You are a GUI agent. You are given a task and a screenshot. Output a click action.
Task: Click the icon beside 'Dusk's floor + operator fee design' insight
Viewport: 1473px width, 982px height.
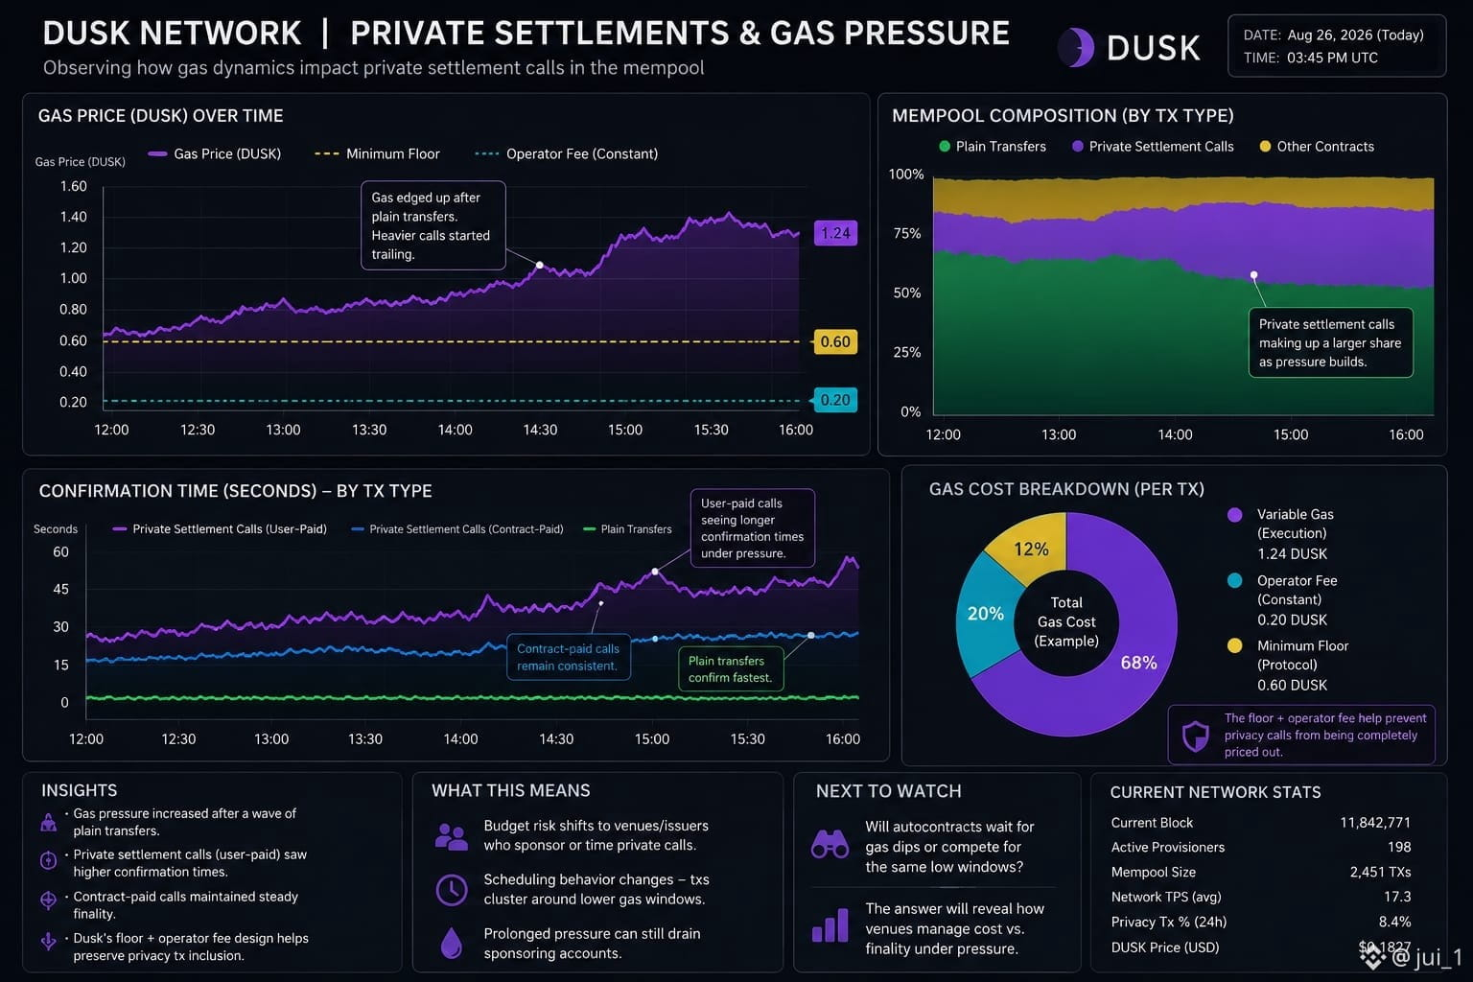(49, 942)
